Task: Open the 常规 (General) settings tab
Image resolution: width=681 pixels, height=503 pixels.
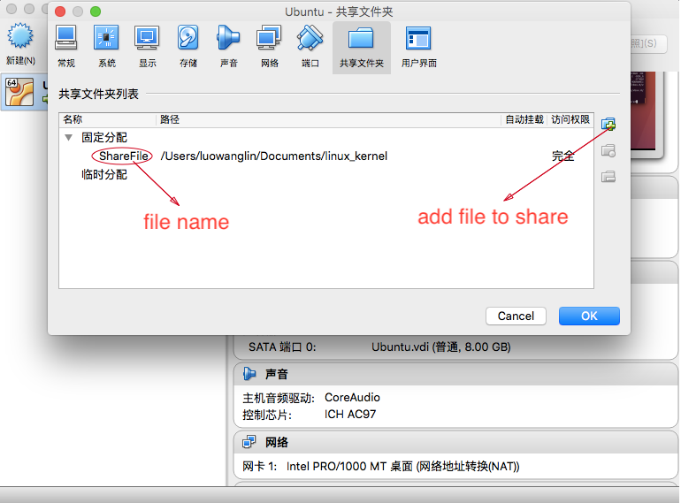Action: tap(66, 47)
